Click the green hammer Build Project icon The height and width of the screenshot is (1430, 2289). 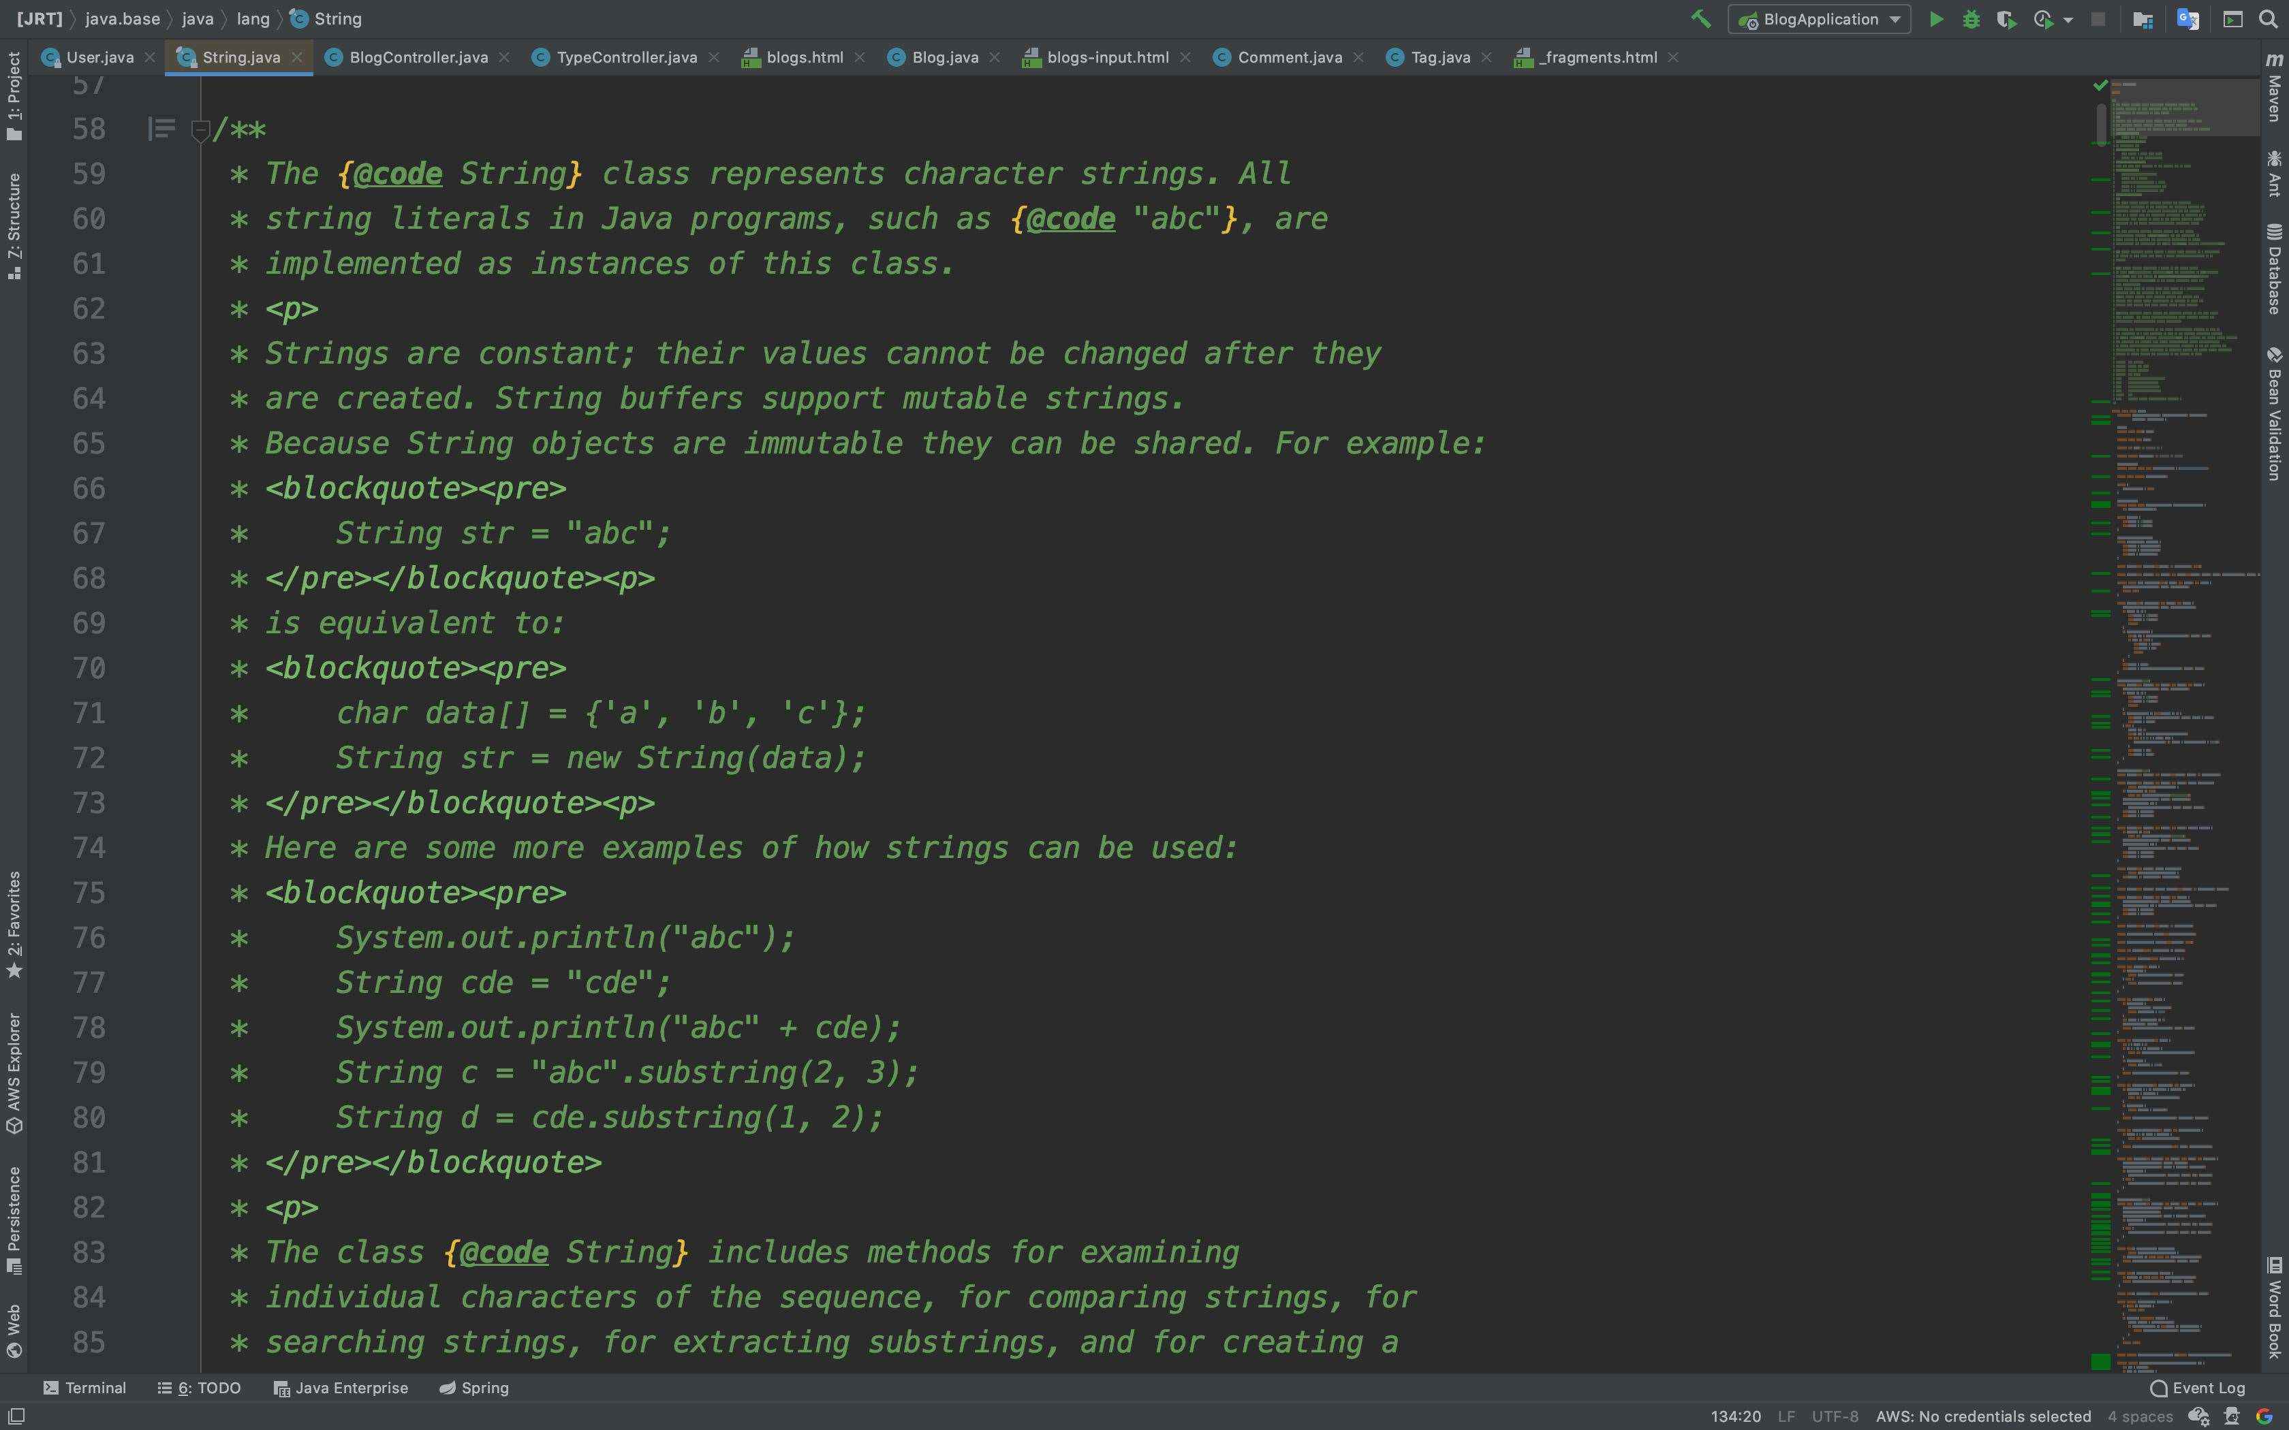(x=1700, y=19)
